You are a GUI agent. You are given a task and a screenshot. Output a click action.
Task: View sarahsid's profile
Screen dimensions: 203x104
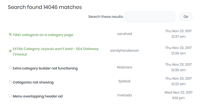tap(125, 34)
